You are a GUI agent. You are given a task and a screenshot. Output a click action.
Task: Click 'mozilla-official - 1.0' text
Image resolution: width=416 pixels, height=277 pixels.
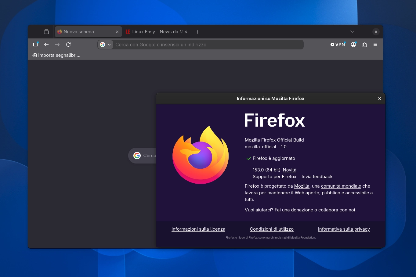pyautogui.click(x=266, y=147)
